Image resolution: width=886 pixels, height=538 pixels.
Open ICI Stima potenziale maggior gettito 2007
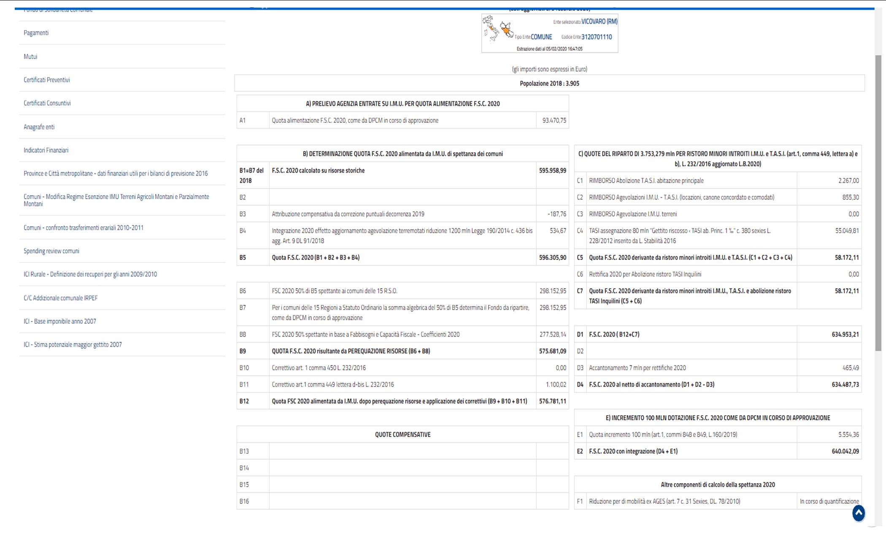[73, 345]
